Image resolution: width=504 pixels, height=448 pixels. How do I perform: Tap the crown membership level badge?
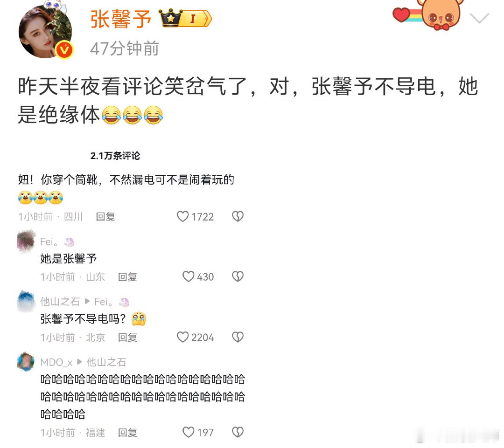185,18
